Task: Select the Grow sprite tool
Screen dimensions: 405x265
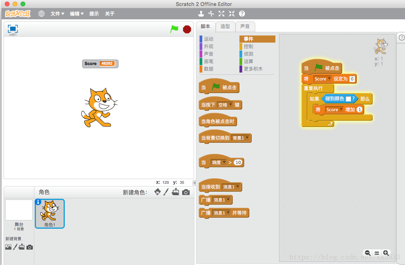Action: pyautogui.click(x=221, y=14)
